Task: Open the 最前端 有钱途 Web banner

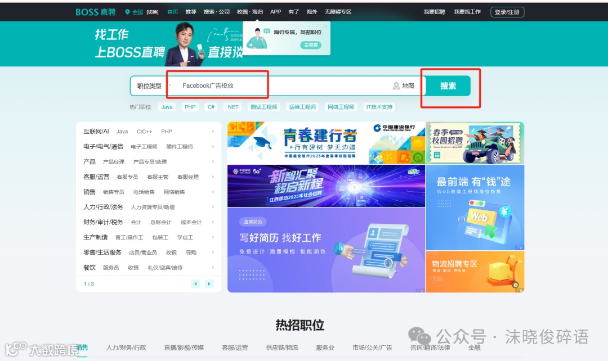Action: (475, 207)
